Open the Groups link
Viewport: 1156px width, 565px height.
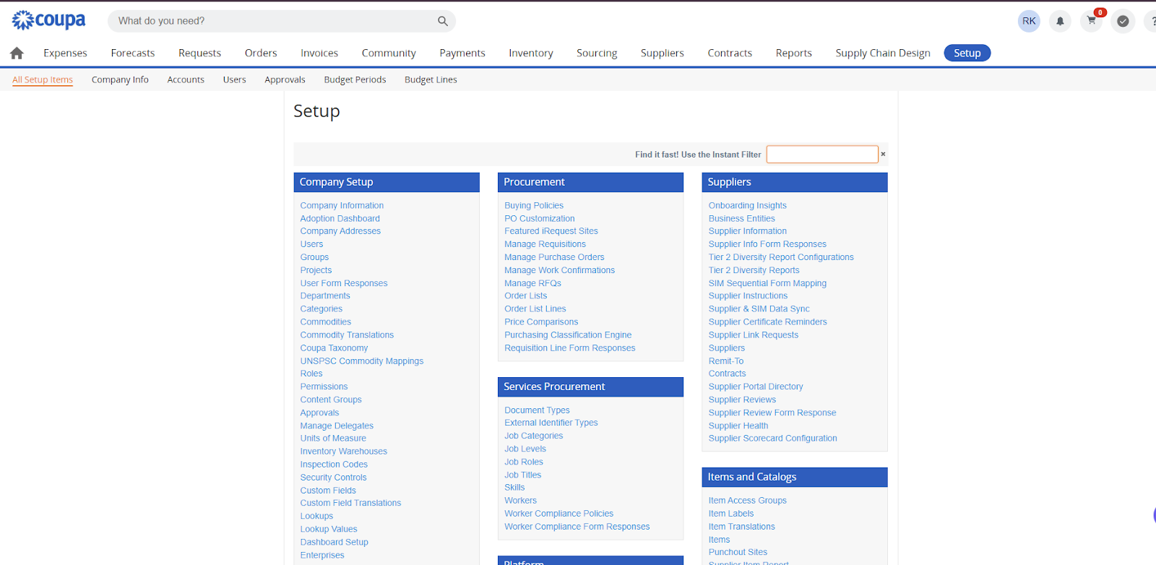coord(314,257)
